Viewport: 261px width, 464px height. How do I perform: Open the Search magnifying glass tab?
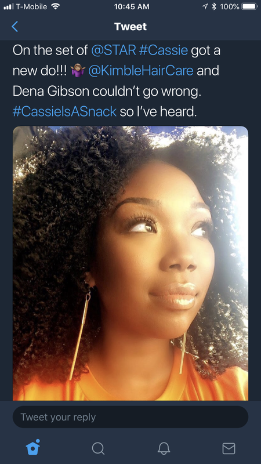tap(98, 448)
